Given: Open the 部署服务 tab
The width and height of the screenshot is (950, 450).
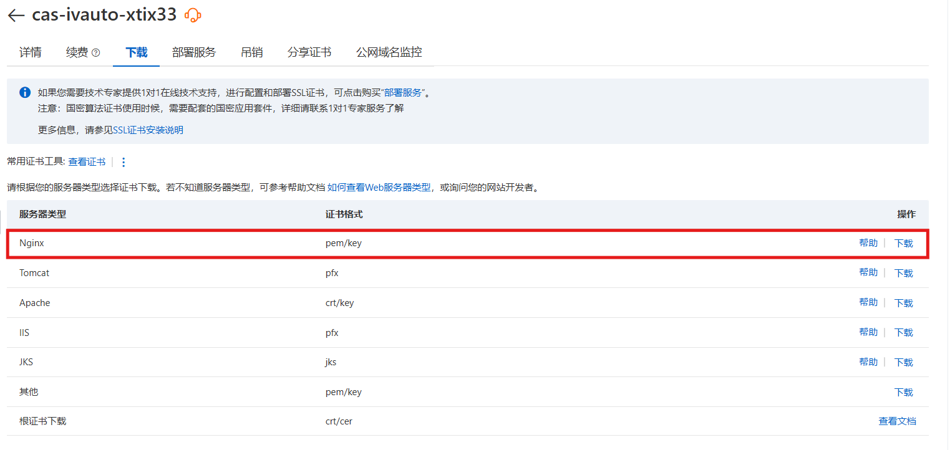Looking at the screenshot, I should pyautogui.click(x=194, y=52).
